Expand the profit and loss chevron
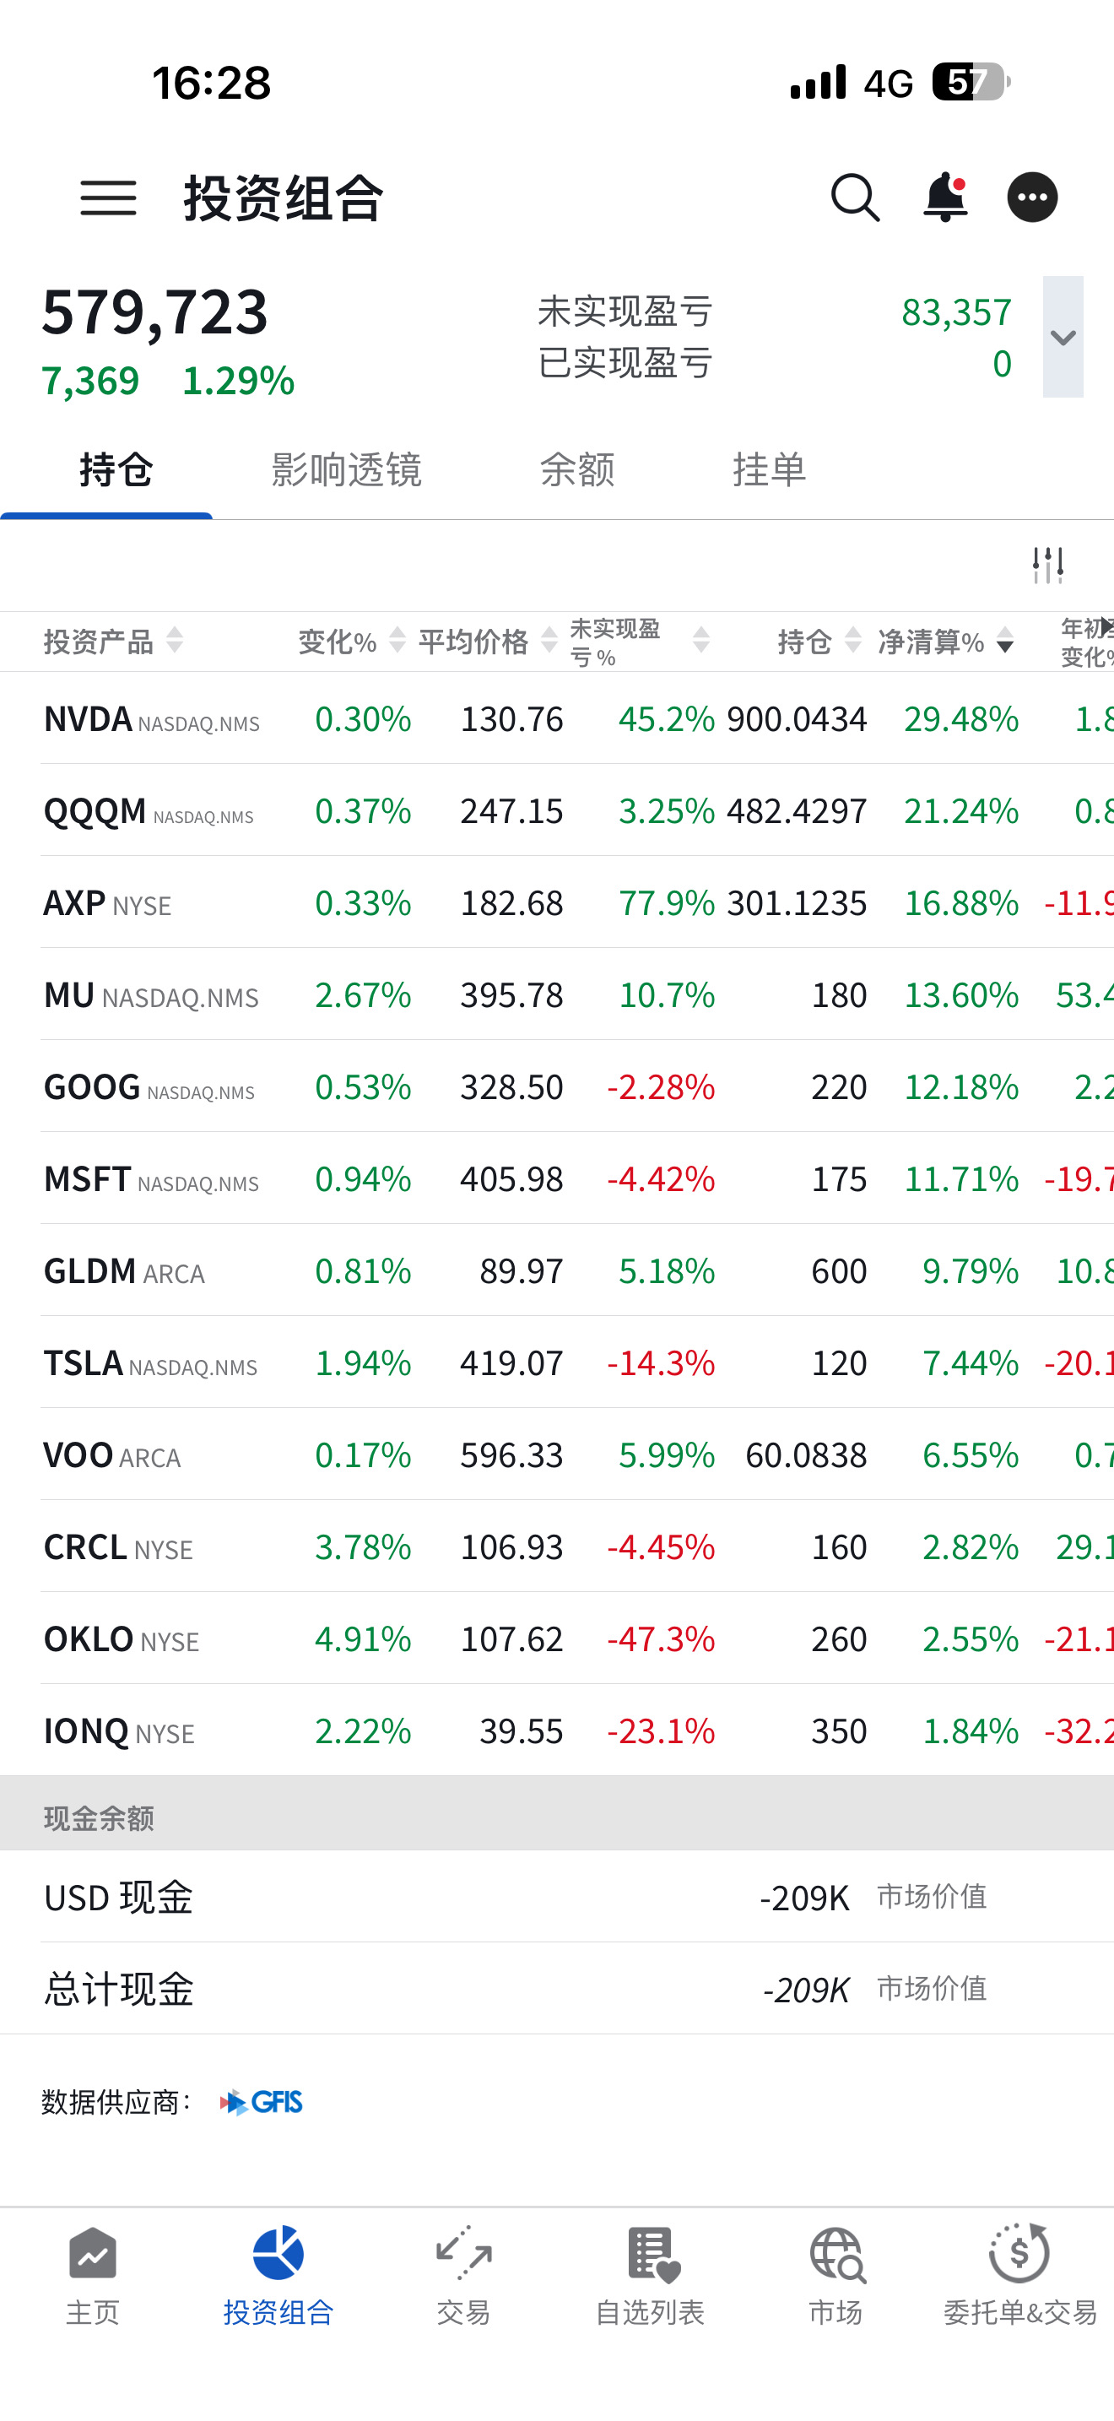1114x2421 pixels. click(x=1063, y=337)
